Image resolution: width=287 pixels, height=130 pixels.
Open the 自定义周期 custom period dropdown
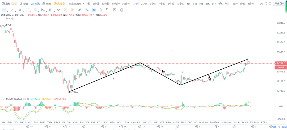point(77,4)
